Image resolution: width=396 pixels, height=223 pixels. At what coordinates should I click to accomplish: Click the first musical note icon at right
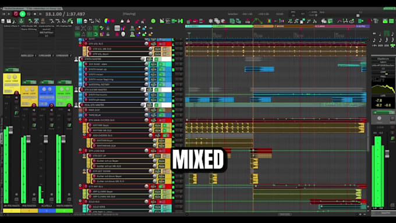point(374,33)
